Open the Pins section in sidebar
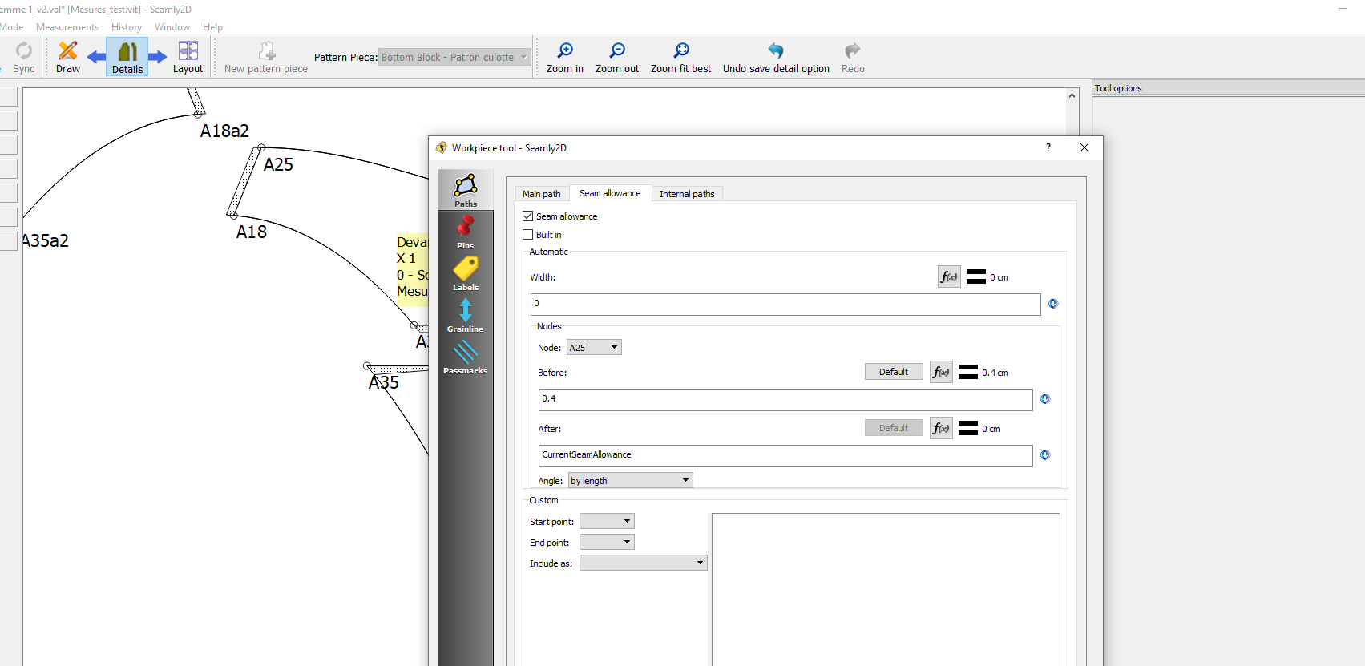The width and height of the screenshot is (1365, 666). tap(465, 232)
